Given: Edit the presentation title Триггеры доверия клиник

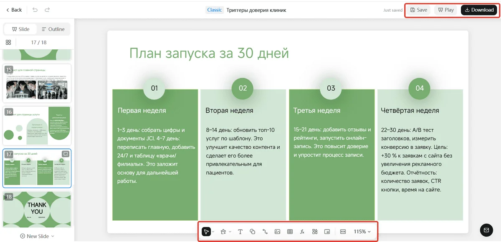Looking at the screenshot, I should pos(256,10).
